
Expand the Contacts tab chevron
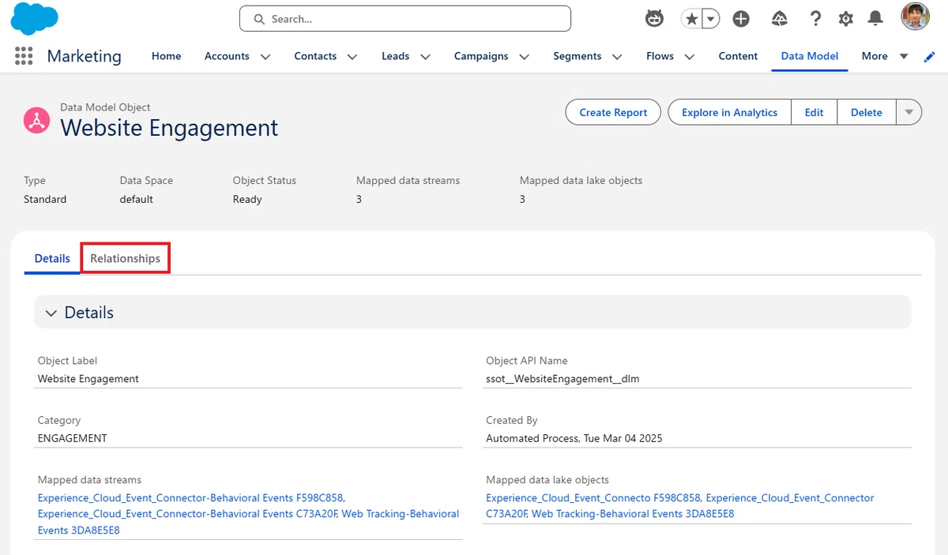352,57
